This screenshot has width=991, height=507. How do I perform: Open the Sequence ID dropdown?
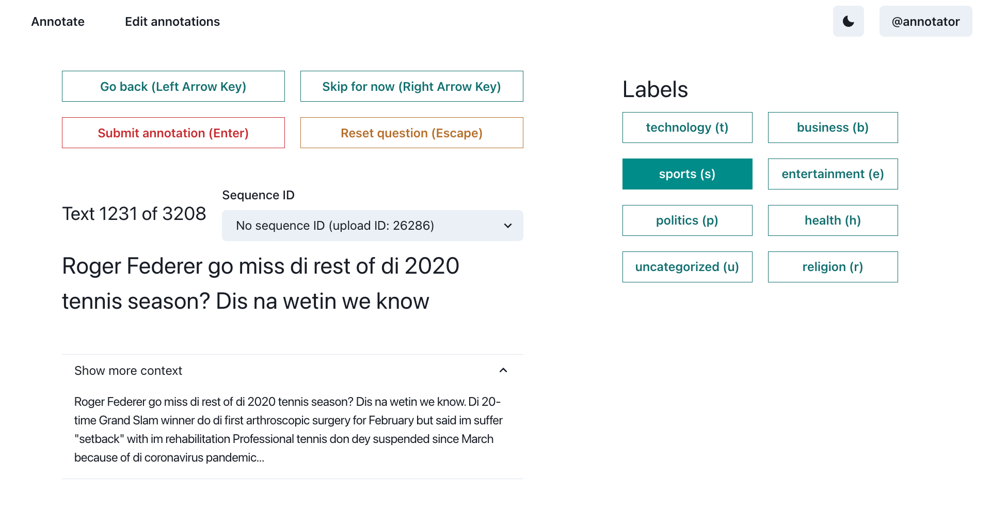coord(372,226)
